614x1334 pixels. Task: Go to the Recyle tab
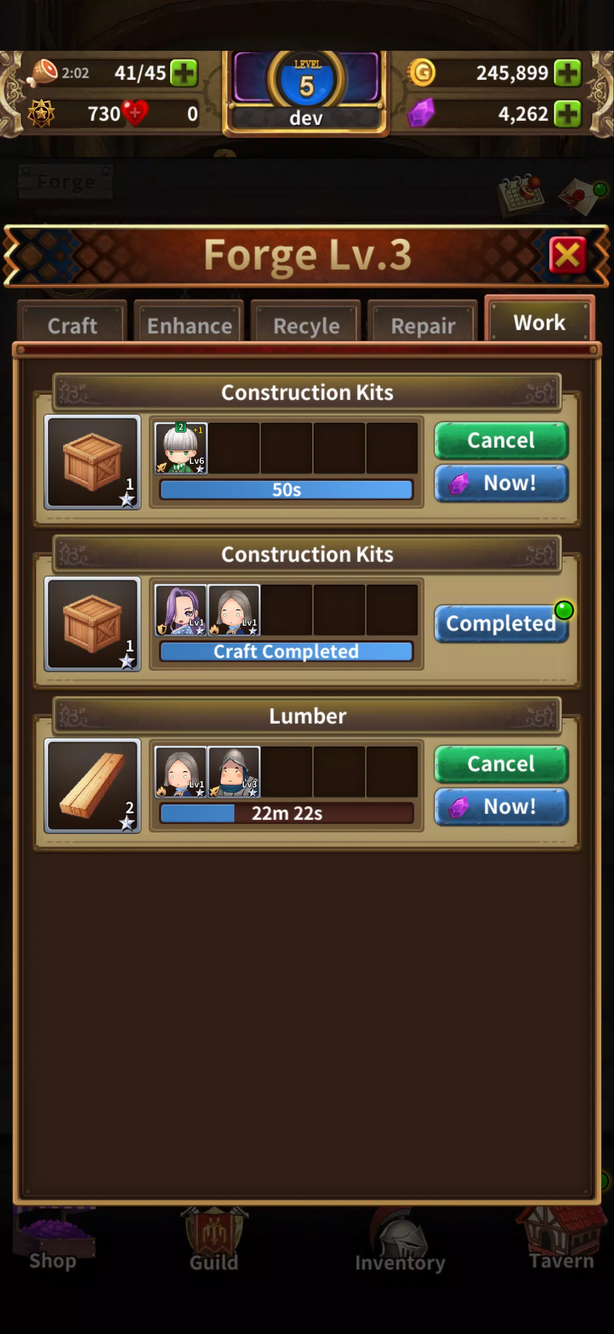(306, 325)
